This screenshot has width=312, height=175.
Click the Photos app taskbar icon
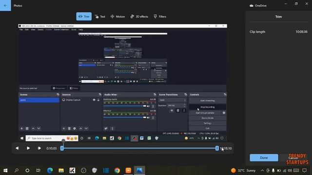click(x=139, y=171)
